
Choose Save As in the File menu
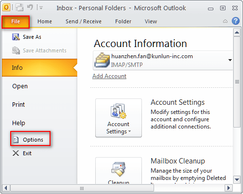[32, 37]
